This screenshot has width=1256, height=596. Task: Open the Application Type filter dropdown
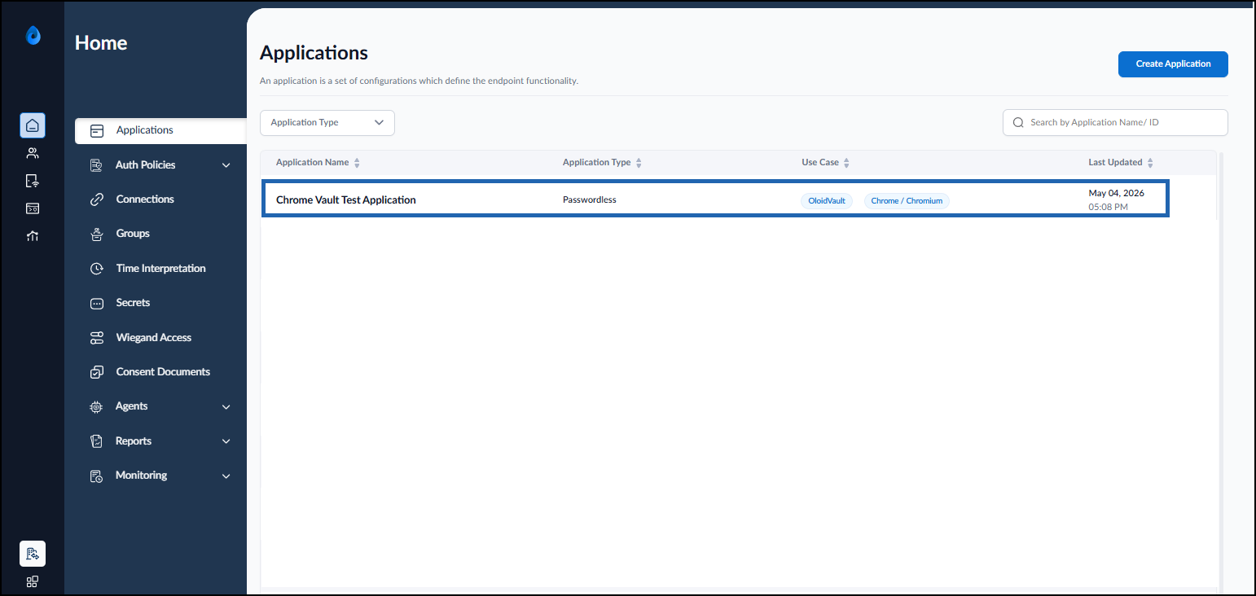tap(327, 123)
